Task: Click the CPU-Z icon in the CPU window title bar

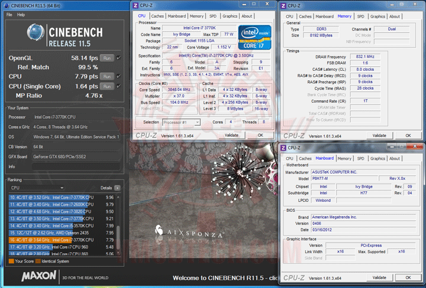Action: click(x=135, y=5)
